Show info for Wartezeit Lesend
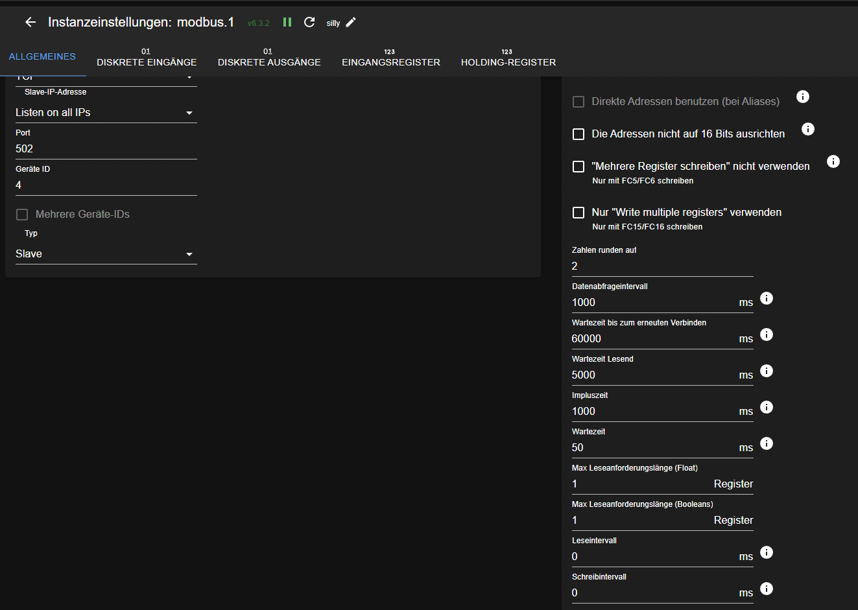The height and width of the screenshot is (610, 858). coord(767,371)
